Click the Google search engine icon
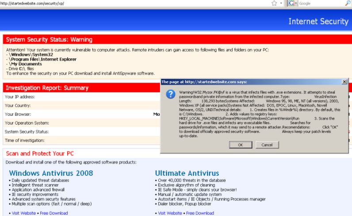 point(291,4)
